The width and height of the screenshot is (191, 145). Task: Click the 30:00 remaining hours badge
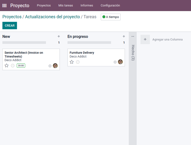pyautogui.click(x=21, y=65)
